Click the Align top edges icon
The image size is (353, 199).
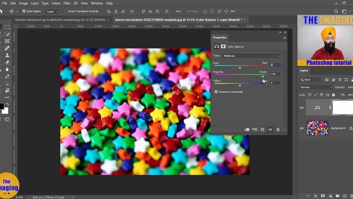(x=143, y=11)
